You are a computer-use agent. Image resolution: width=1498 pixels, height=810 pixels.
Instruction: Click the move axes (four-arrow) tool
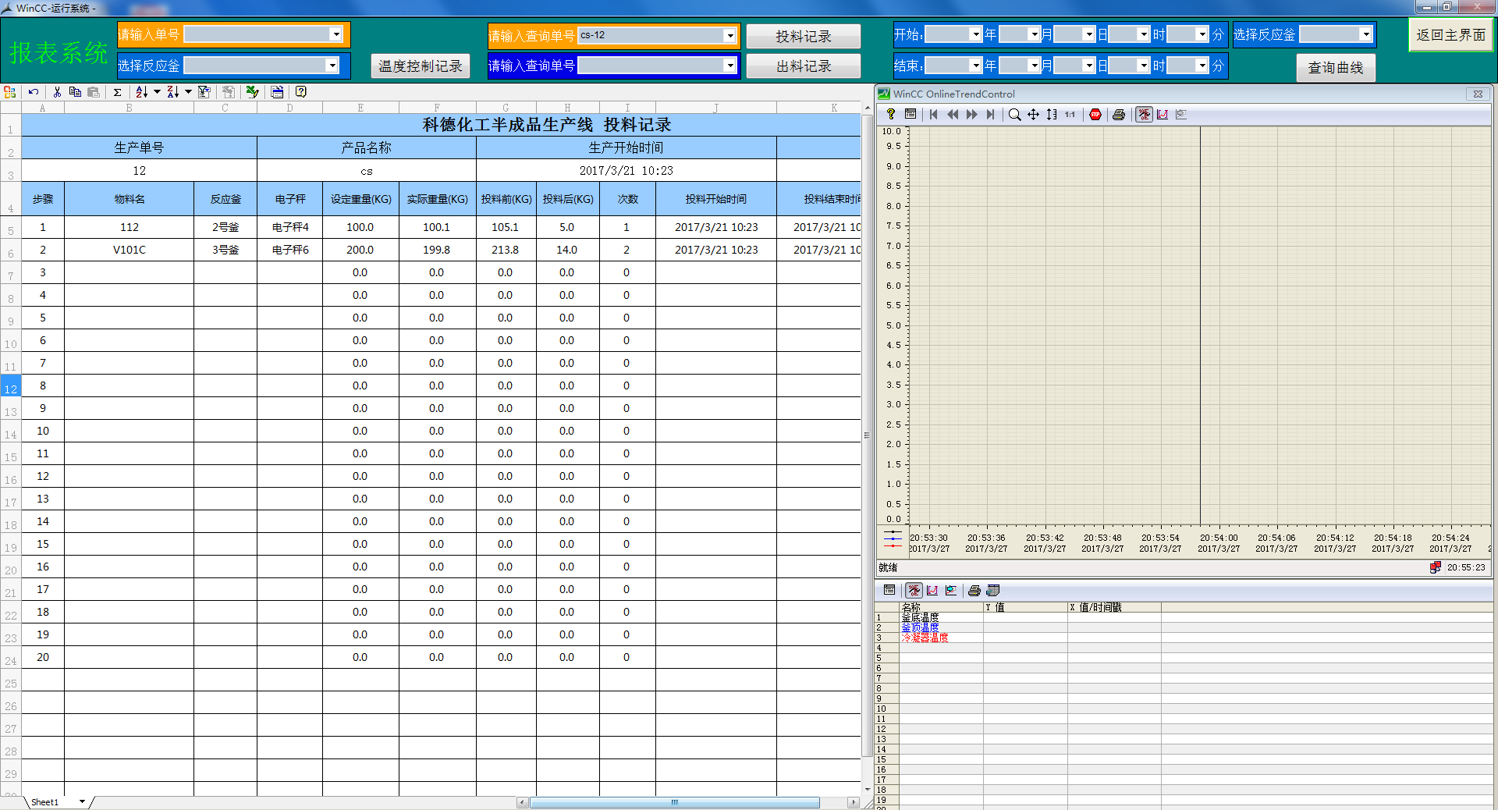point(1033,115)
